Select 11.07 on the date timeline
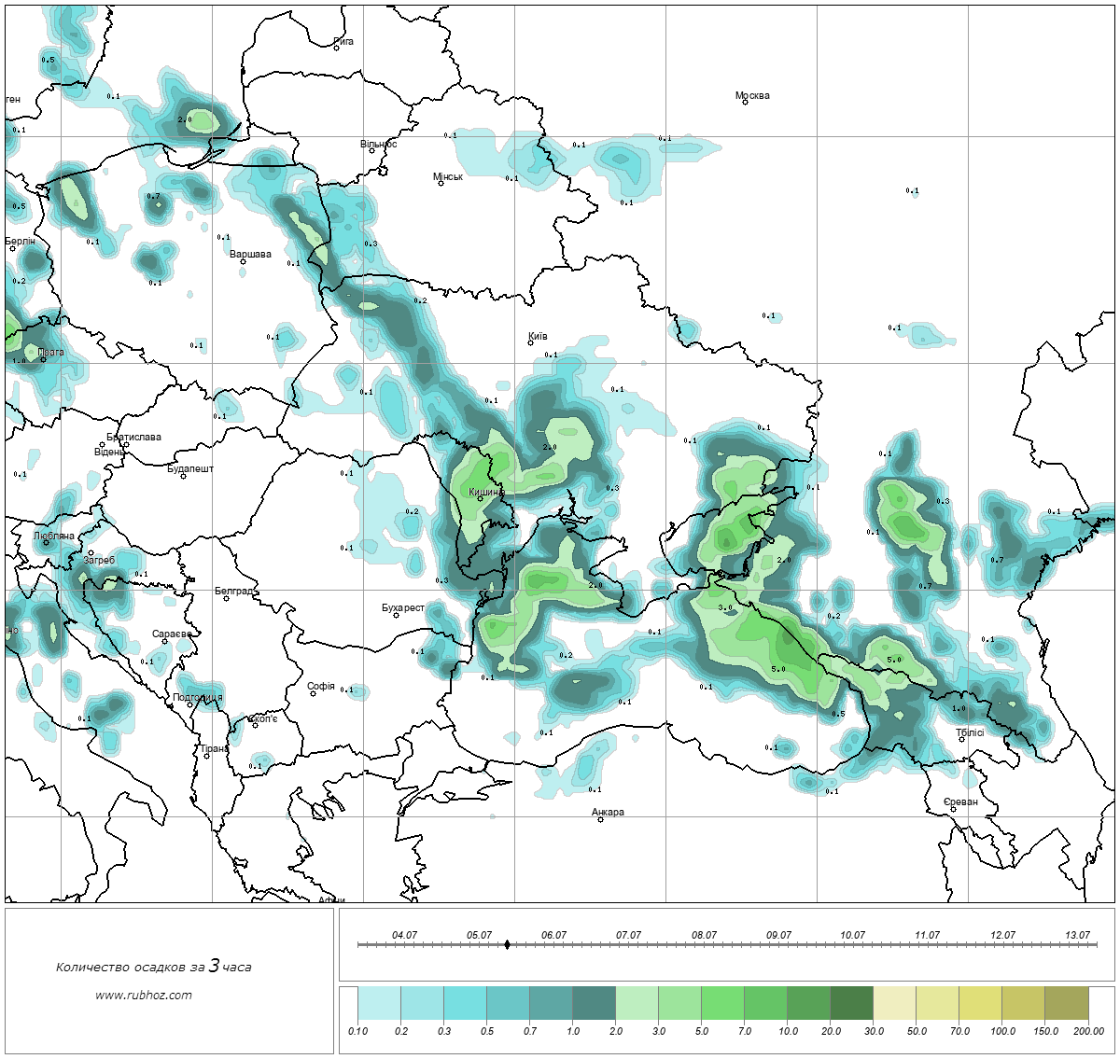This screenshot has height=1059, width=1120. 927,935
